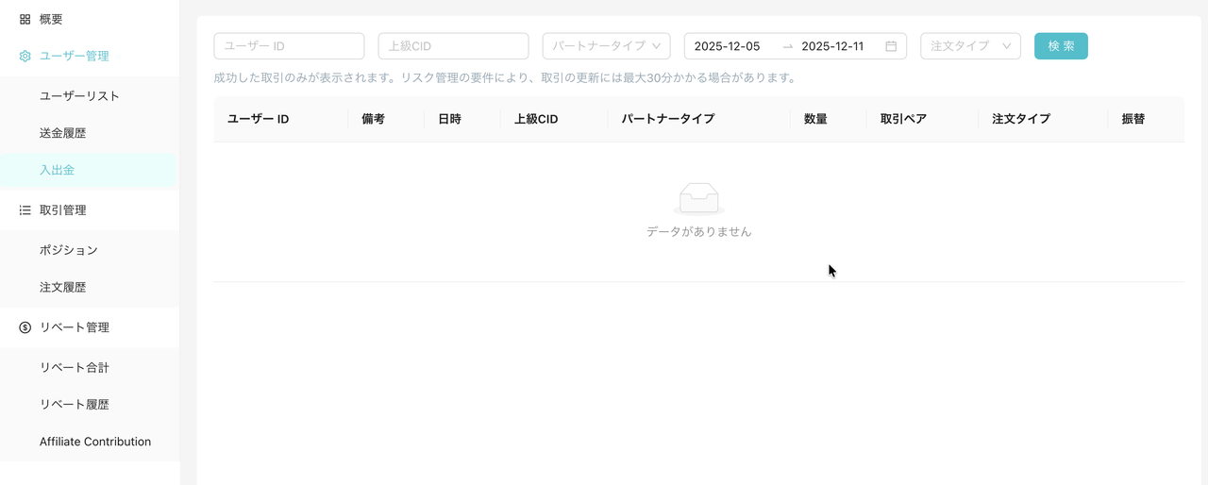Screen dimensions: 1208x485
Task: Click the arrow between the dates
Action: coord(788,46)
